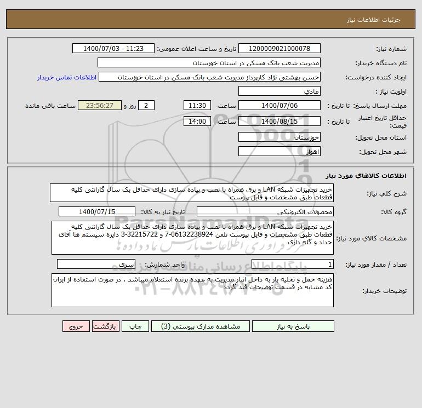
Task: Click the label مشخصات کالای مورد نیاز:
Action: click(372, 238)
